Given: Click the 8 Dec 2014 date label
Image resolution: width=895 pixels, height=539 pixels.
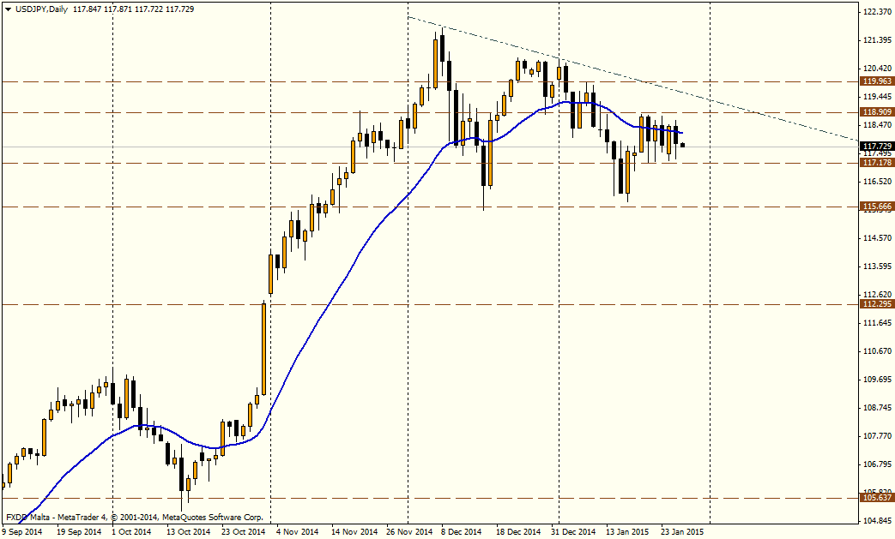Looking at the screenshot, I should 463,532.
